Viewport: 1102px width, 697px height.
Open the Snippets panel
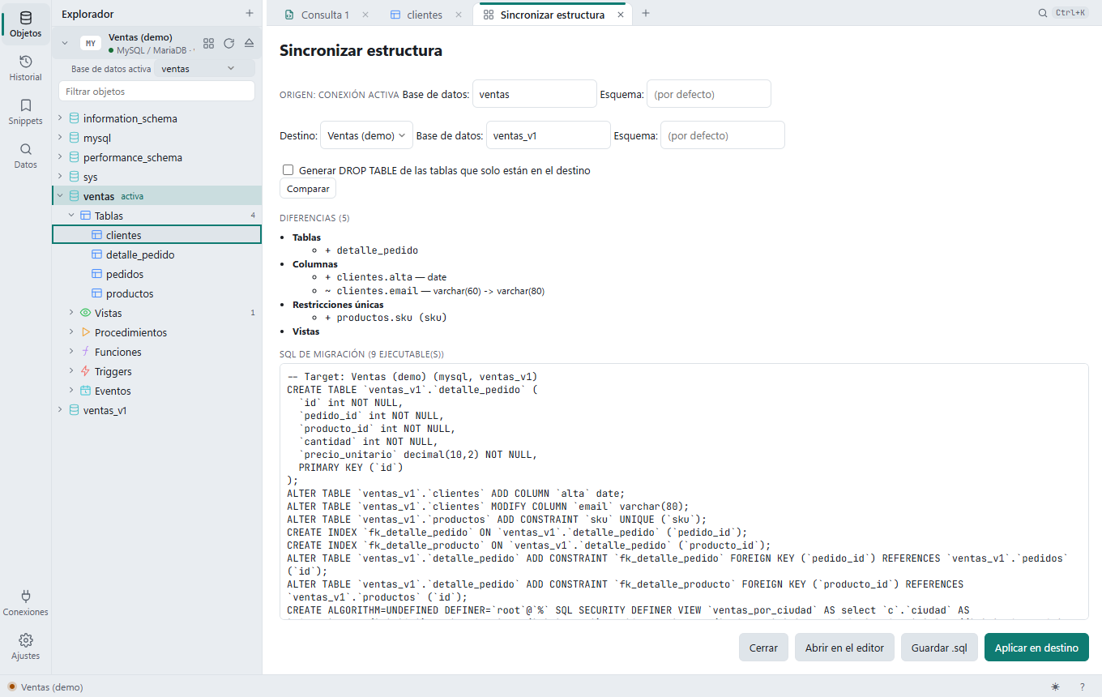(25, 112)
